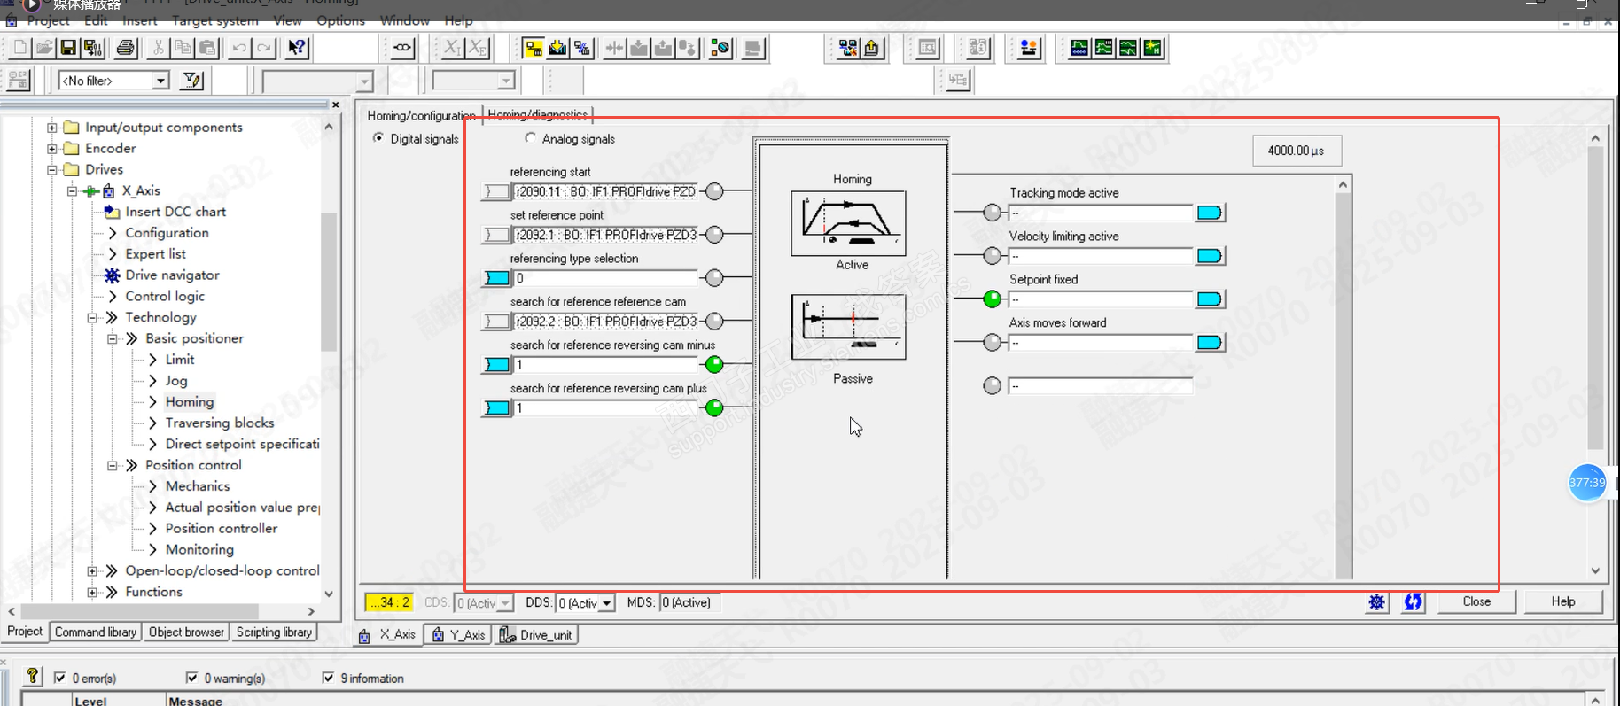
Task: Open Traversing blocks in the tree
Action: [x=220, y=423]
